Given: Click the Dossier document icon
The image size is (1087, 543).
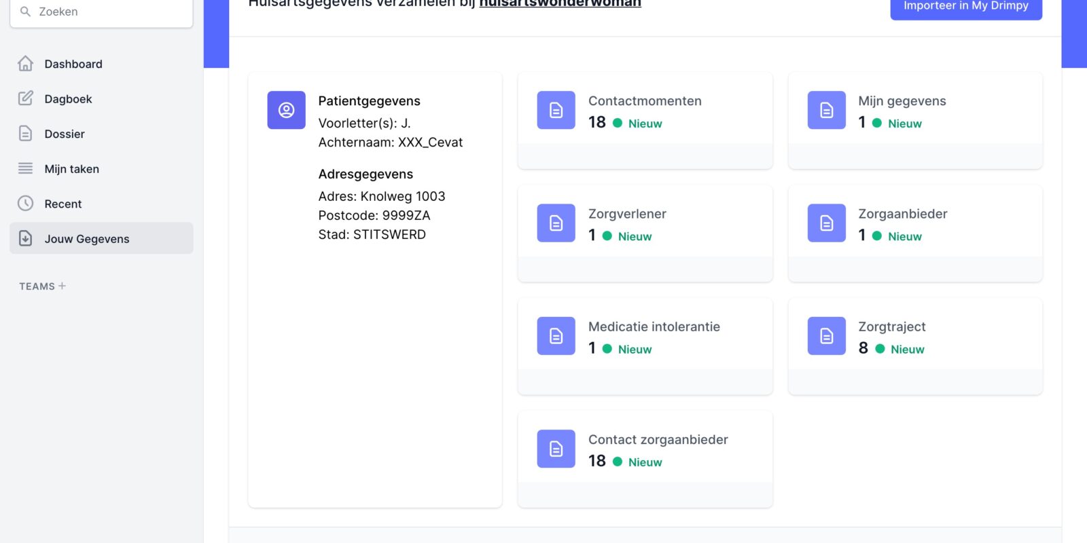Looking at the screenshot, I should tap(25, 134).
